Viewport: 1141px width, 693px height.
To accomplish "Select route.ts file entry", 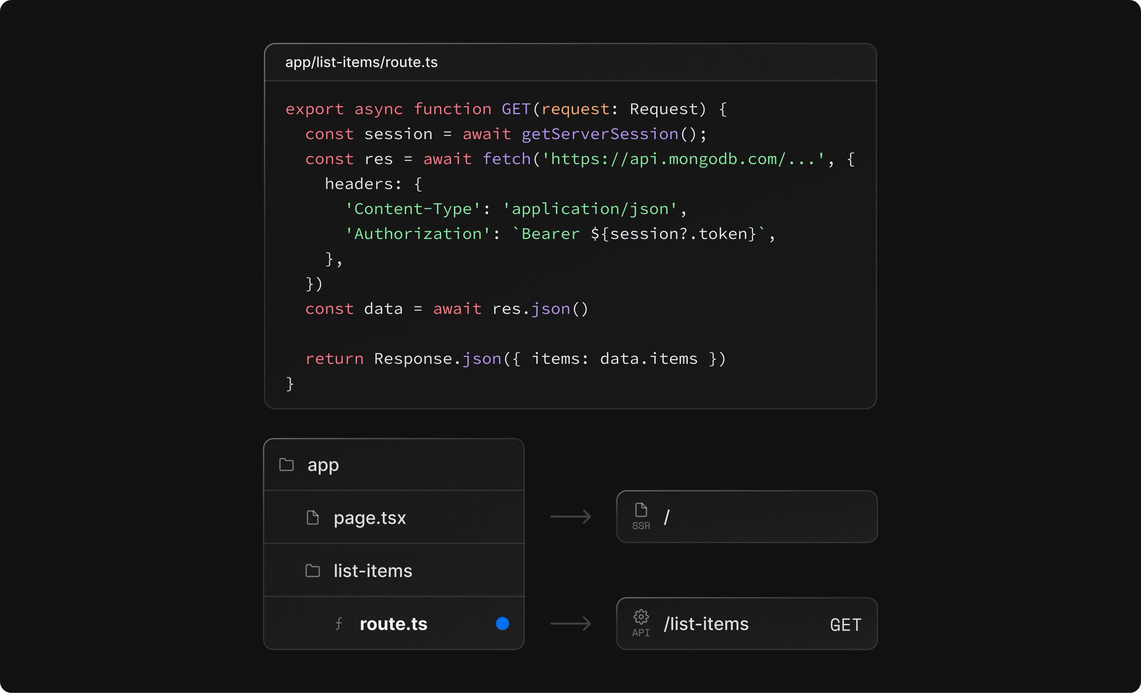I will (393, 623).
